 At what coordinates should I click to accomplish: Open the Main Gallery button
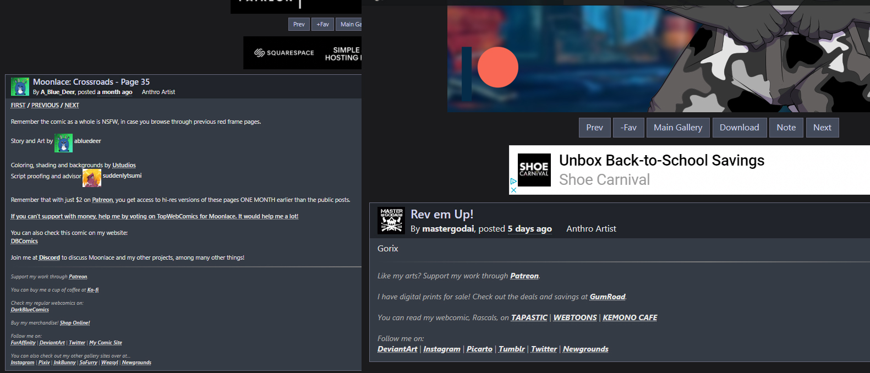pos(678,128)
